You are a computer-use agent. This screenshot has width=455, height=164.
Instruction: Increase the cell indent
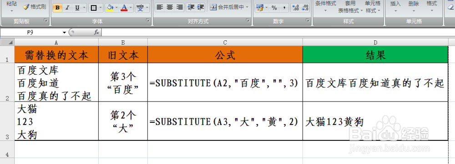[x=201, y=7]
